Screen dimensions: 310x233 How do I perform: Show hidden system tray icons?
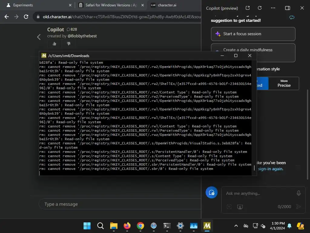236,226
